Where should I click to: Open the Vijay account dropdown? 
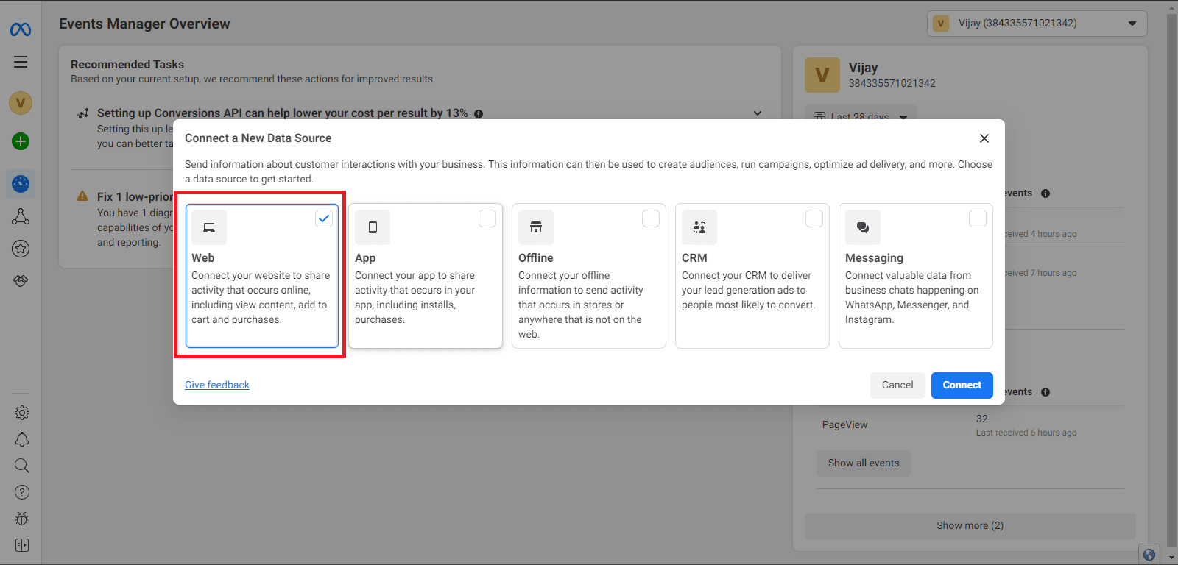click(1037, 24)
